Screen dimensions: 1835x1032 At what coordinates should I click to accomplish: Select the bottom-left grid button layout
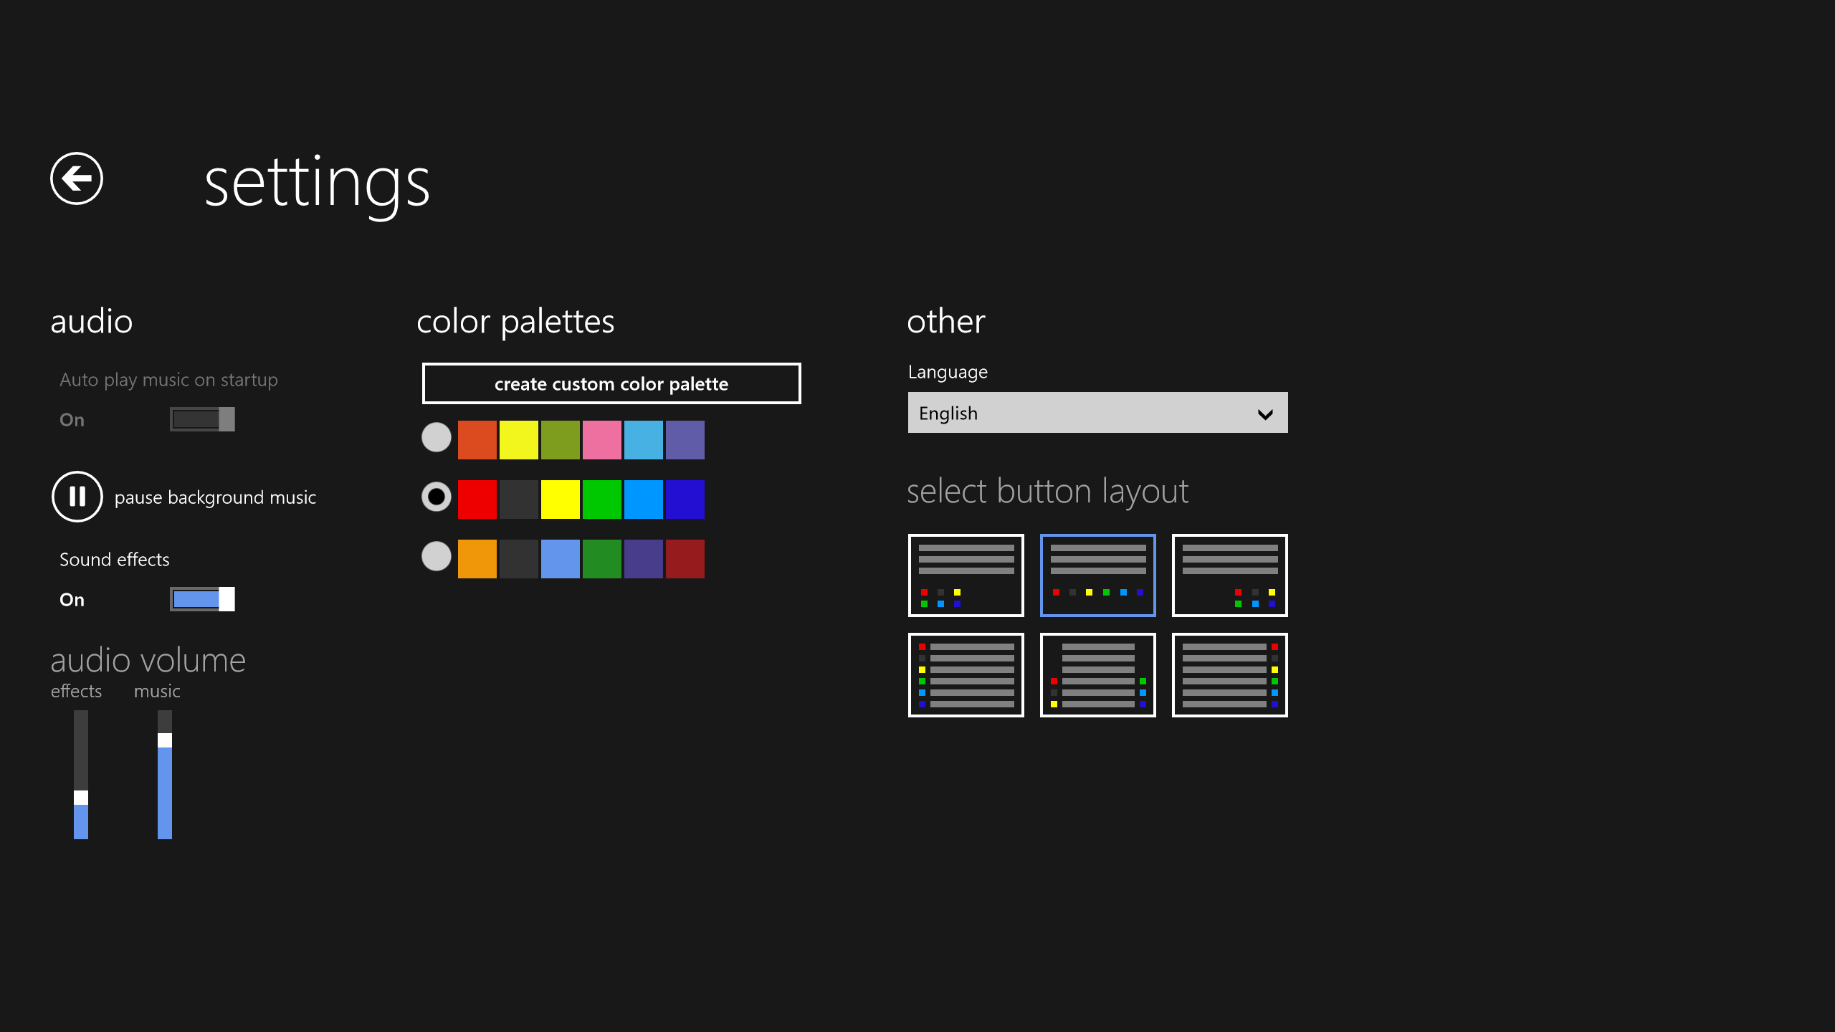(x=966, y=575)
